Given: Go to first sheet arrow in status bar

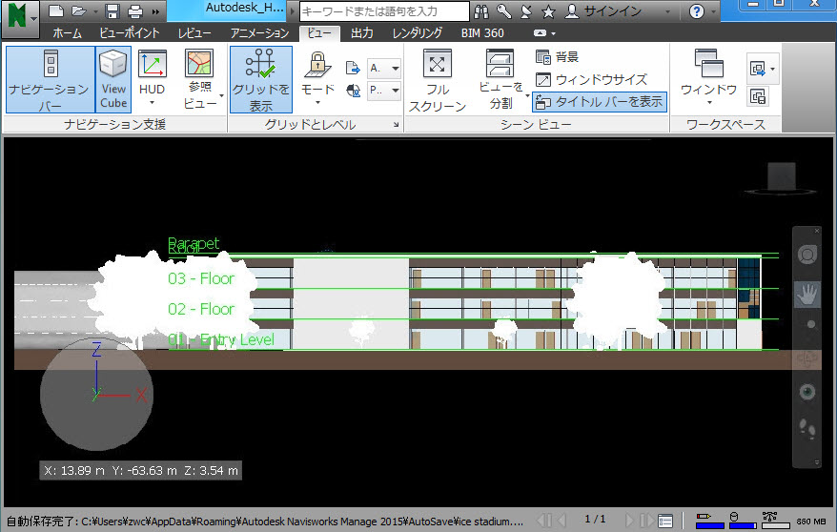Looking at the screenshot, I should tap(542, 520).
